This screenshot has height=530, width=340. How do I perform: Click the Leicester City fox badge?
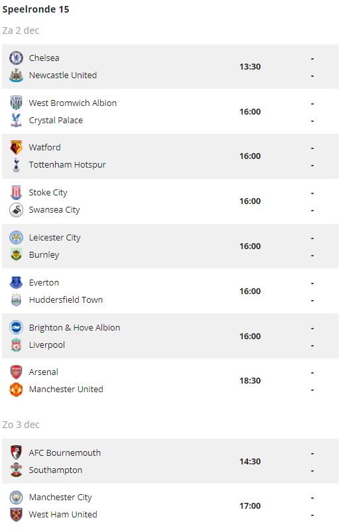click(x=16, y=238)
